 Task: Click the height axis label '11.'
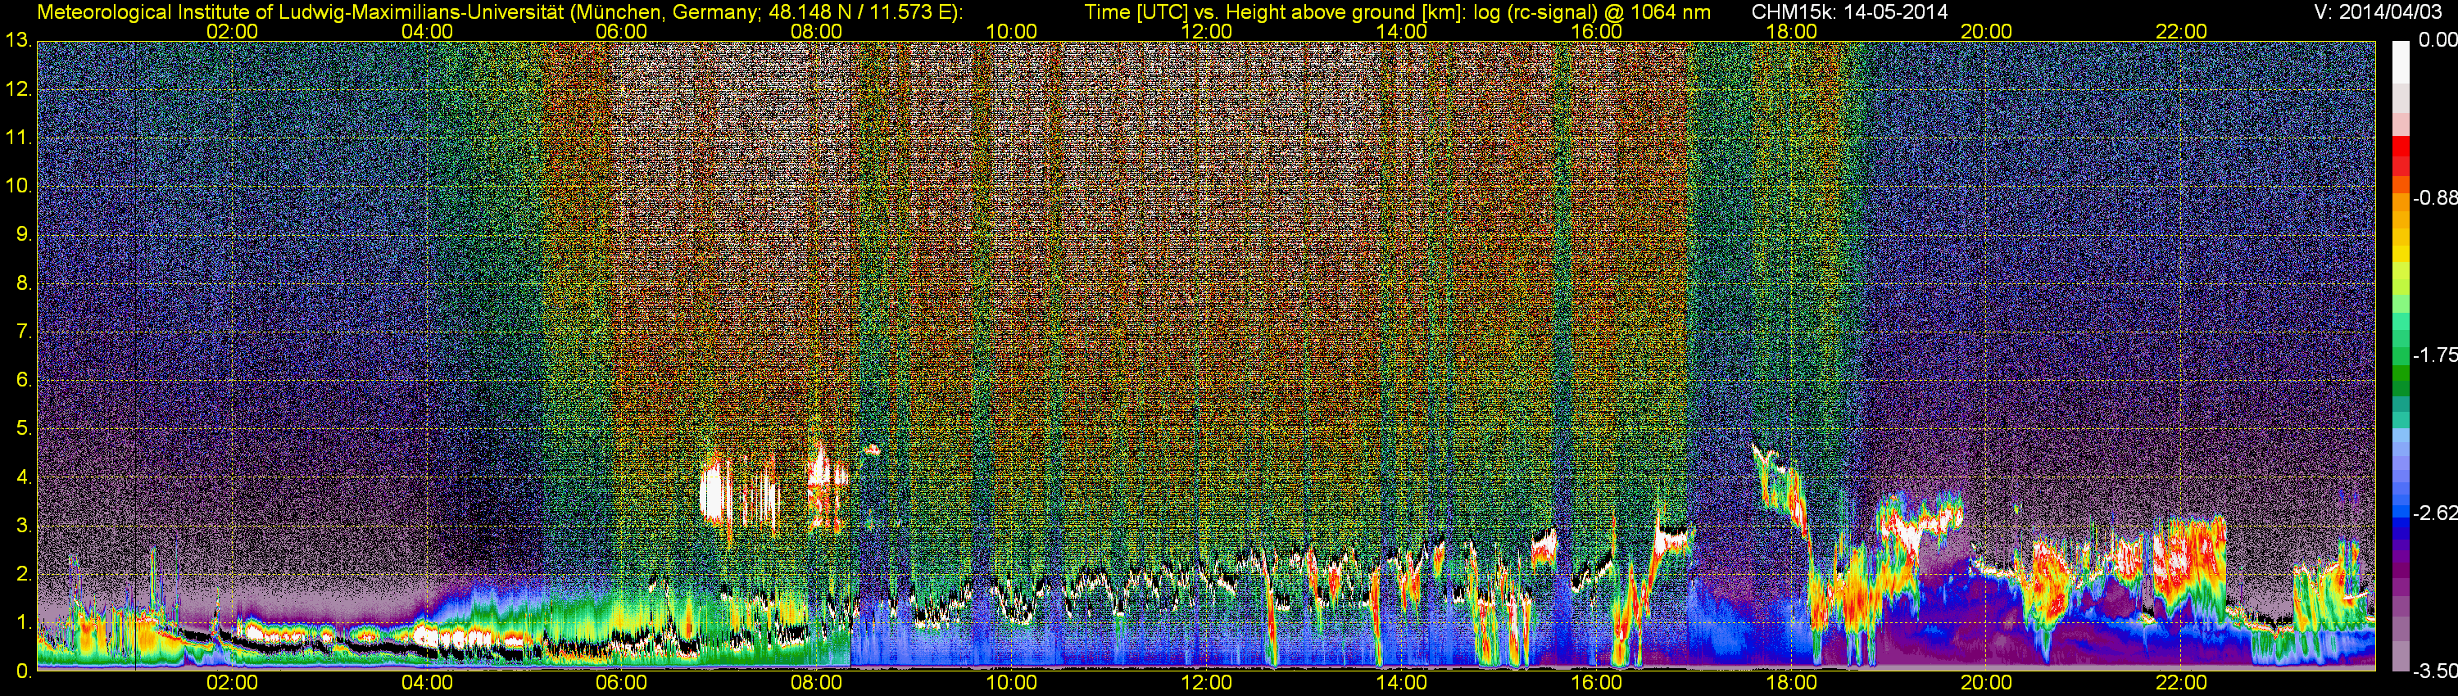pos(18,138)
